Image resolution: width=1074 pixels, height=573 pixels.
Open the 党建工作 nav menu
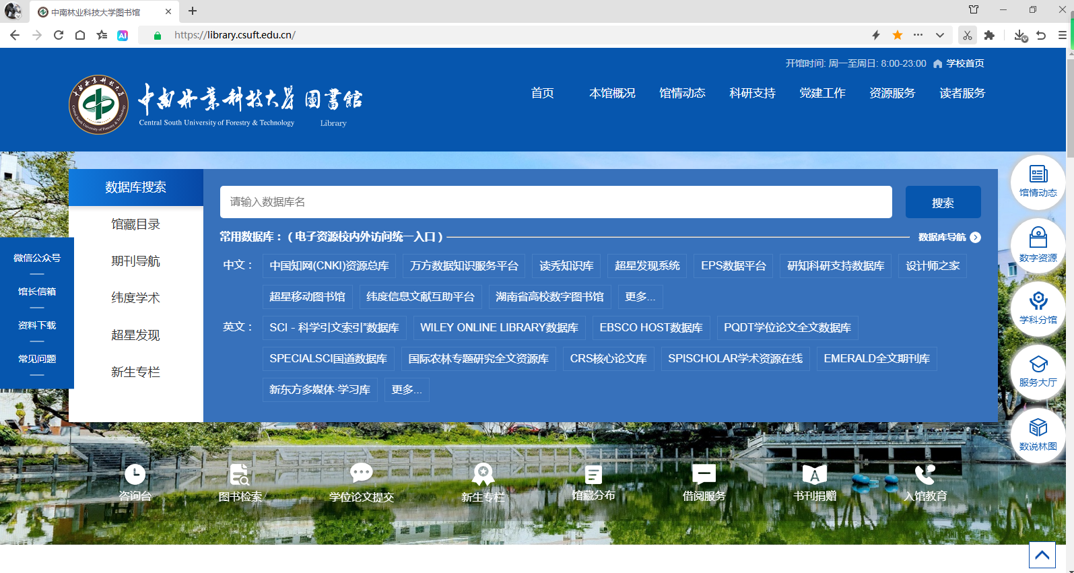pos(822,93)
